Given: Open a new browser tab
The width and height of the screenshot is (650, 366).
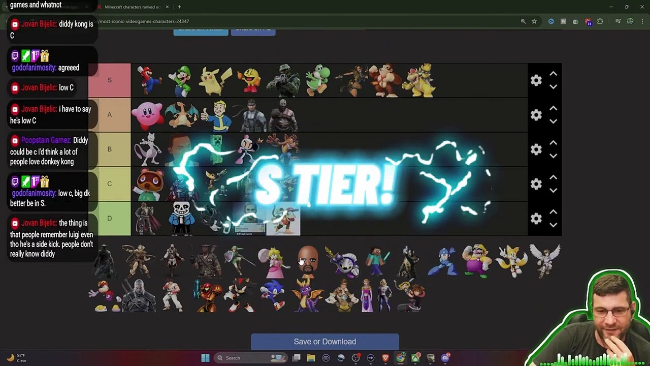Looking at the screenshot, I should 179,7.
